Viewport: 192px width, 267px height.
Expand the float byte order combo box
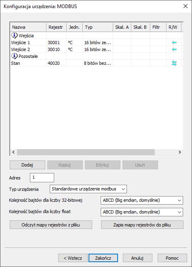coord(142,212)
